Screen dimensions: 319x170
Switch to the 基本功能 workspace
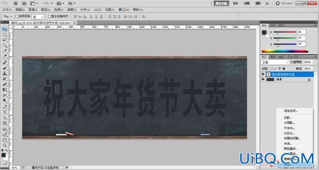222,3
